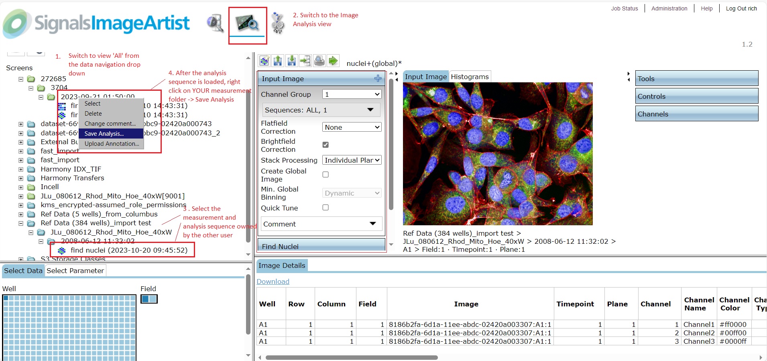This screenshot has width=767, height=361.
Task: Collapse the Ref Data (384 wells)_import test node
Action: [x=21, y=224]
